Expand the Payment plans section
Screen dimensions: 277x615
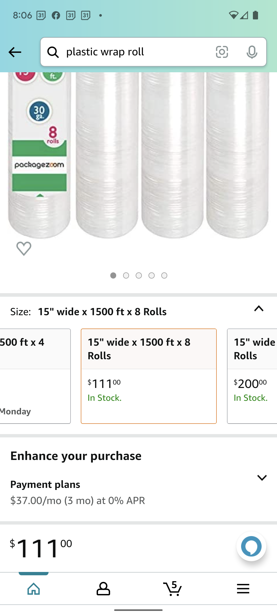click(x=262, y=478)
